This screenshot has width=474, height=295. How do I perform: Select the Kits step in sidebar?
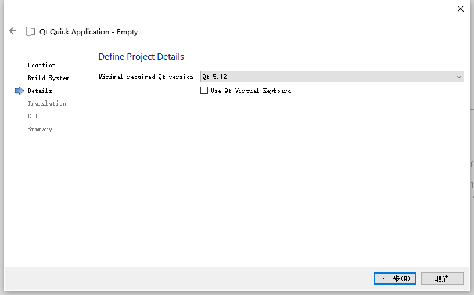(34, 116)
